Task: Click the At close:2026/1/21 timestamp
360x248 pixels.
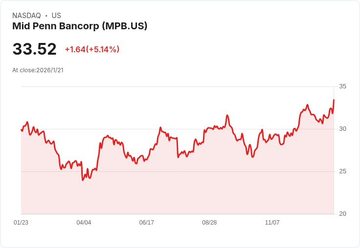Action: (x=38, y=70)
